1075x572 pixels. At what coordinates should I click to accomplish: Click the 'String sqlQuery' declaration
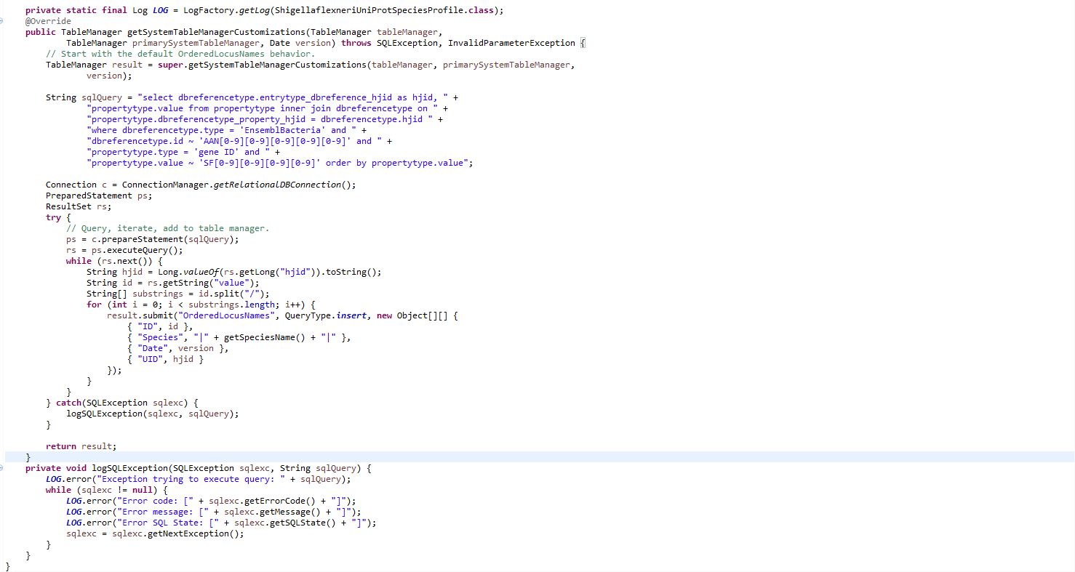coord(84,97)
